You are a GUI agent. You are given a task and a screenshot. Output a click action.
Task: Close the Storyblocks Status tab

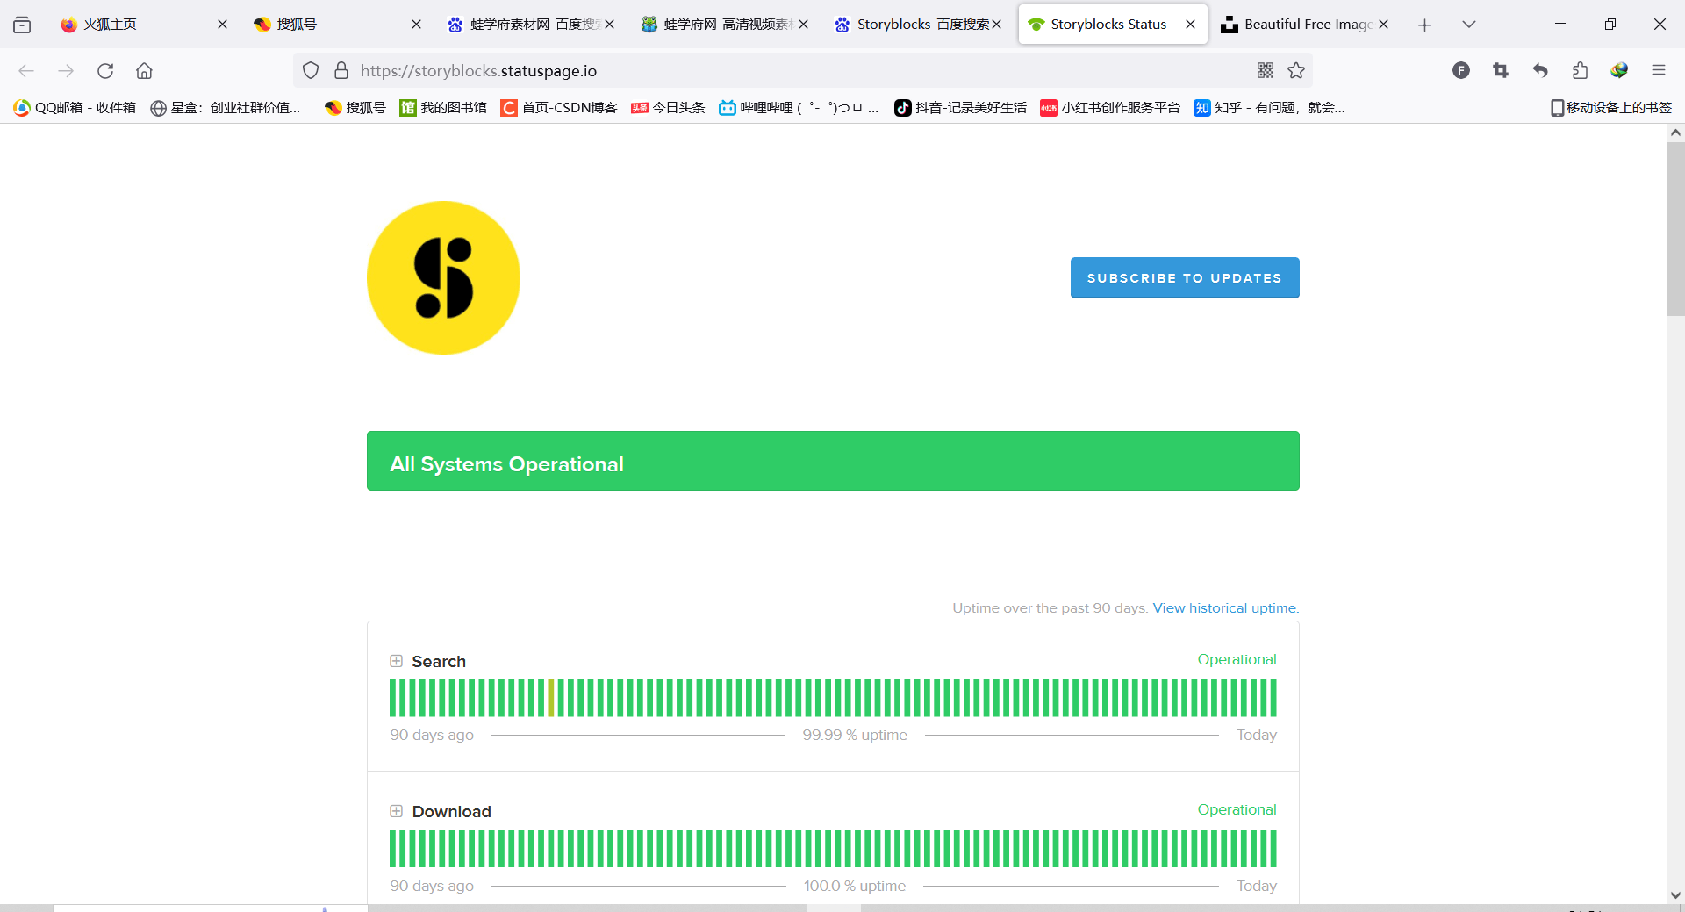coord(1190,25)
